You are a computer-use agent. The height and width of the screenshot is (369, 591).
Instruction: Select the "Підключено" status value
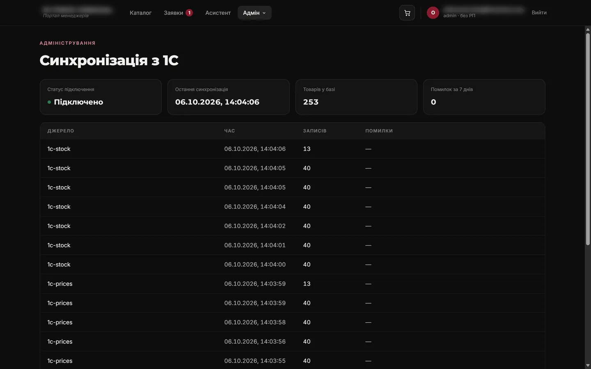click(78, 102)
